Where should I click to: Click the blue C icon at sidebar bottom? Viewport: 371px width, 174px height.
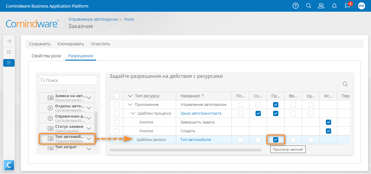9,165
